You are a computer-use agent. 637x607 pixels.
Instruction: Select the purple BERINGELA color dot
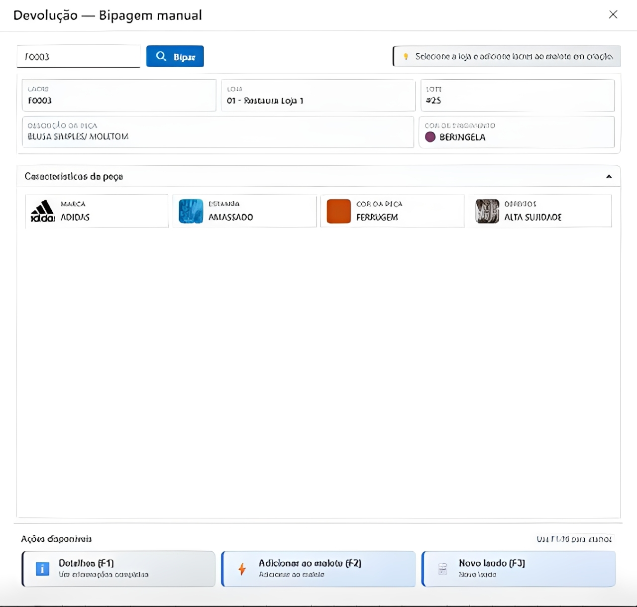click(x=430, y=137)
